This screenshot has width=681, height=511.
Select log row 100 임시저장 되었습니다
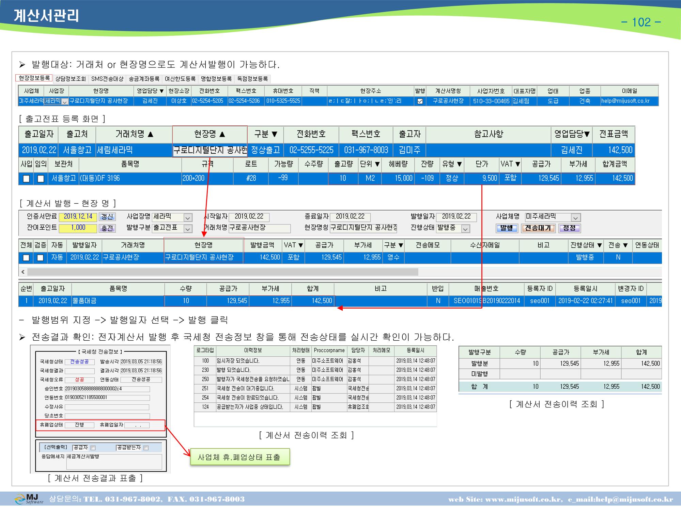[x=315, y=361]
